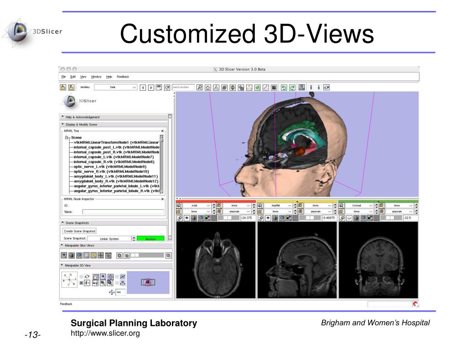Close the MRML Tree panel with X
This screenshot has width=467, height=350.
[162, 131]
